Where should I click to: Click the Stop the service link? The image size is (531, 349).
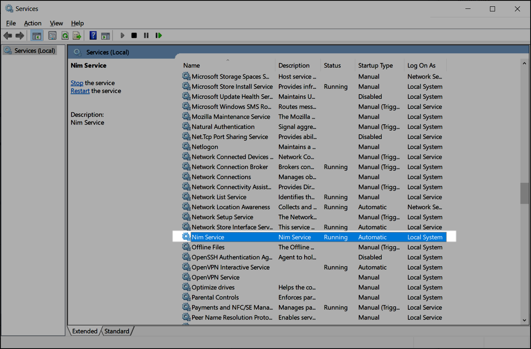(x=77, y=83)
